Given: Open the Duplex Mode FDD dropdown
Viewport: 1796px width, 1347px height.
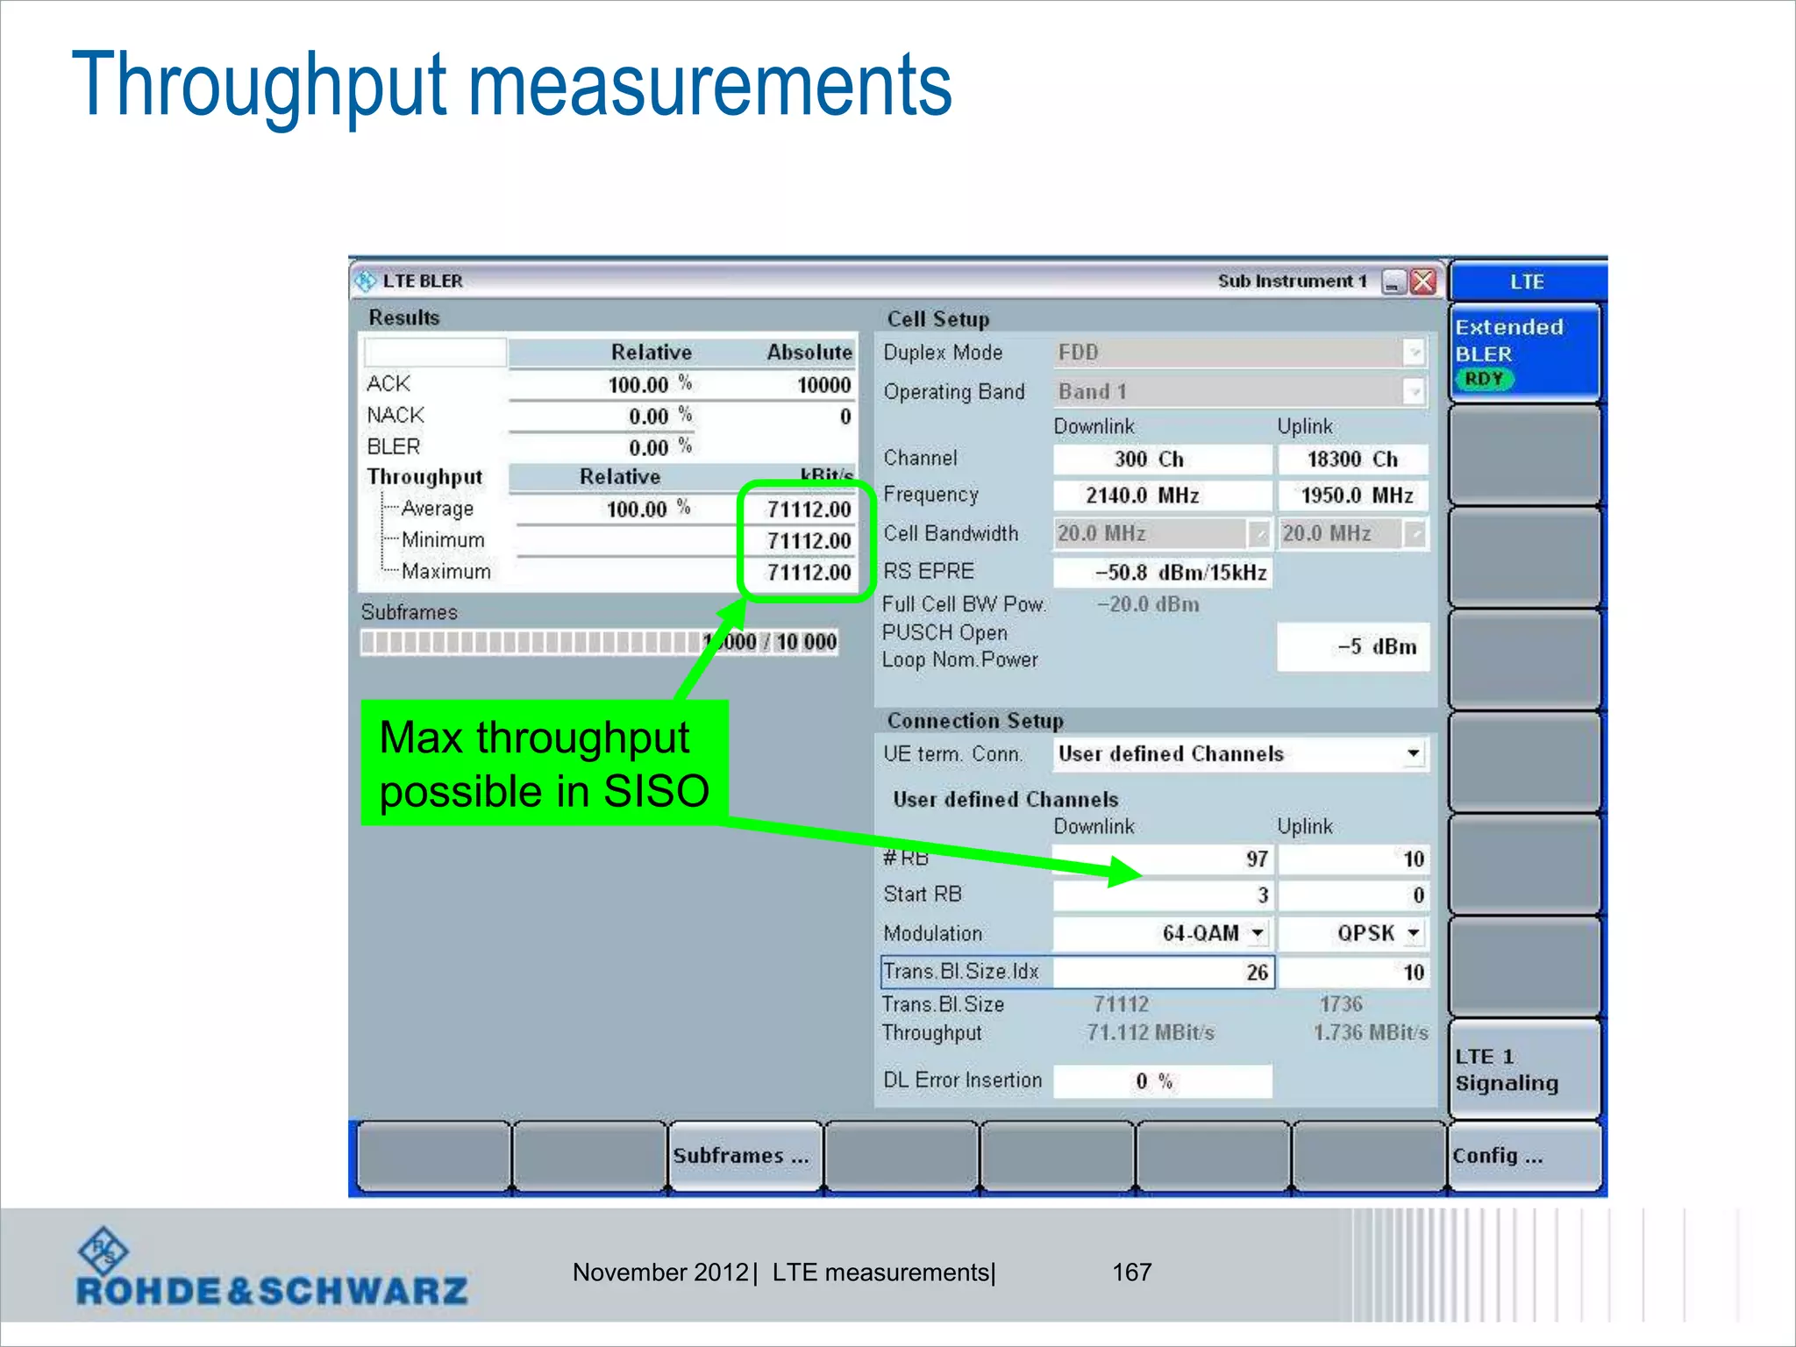Looking at the screenshot, I should [1413, 353].
